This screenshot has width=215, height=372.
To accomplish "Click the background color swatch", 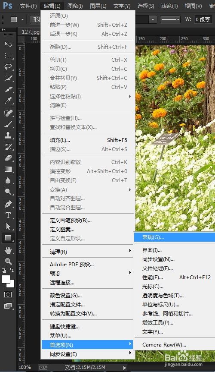I will [x=11, y=284].
